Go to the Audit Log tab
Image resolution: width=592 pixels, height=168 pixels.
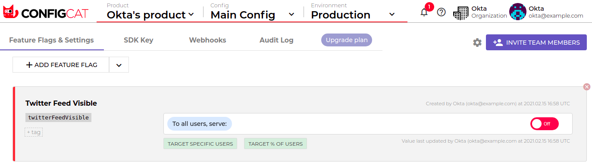[x=276, y=40]
